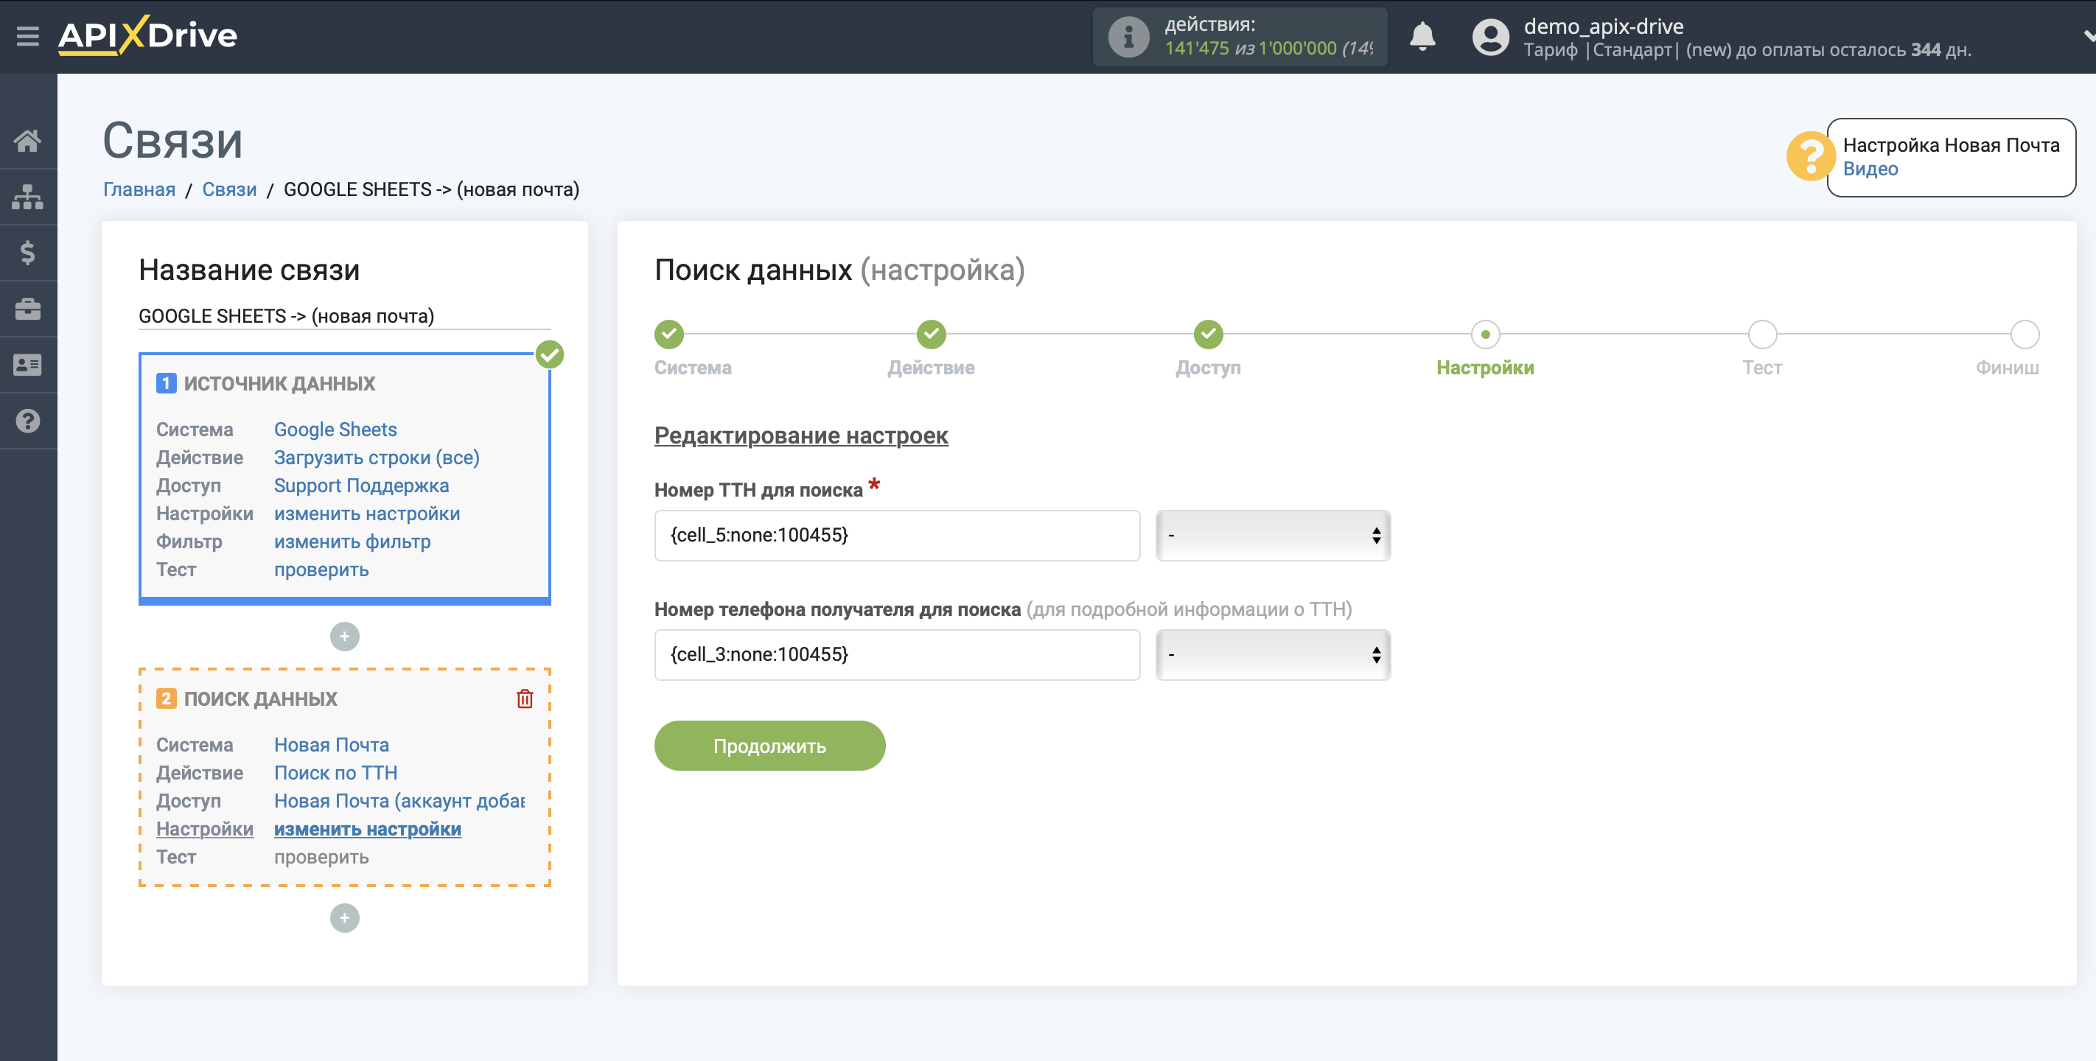
Task: Open the hamburger menu
Action: (x=28, y=36)
